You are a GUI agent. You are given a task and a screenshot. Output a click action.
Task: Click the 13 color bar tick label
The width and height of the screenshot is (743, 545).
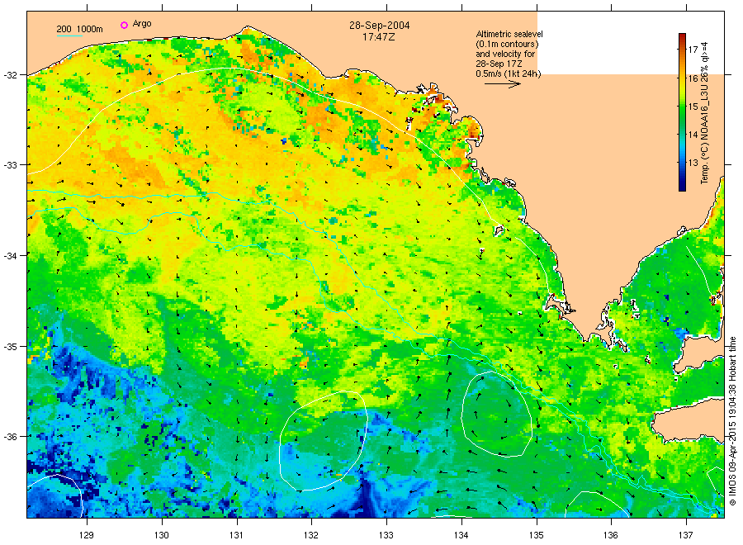point(693,163)
